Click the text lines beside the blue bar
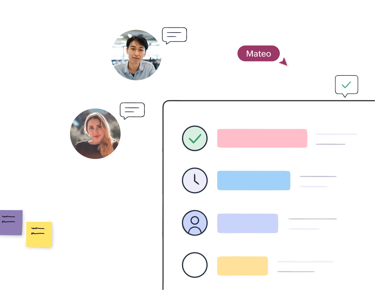 coord(318,181)
